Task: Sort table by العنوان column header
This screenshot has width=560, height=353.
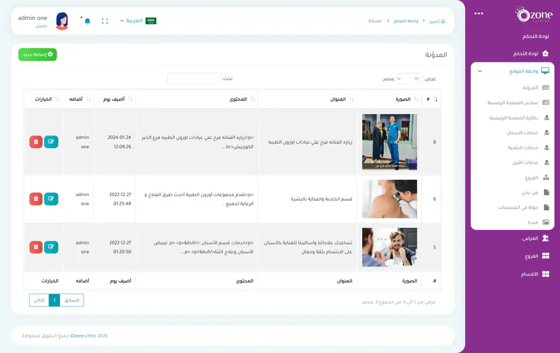Action: tap(307, 99)
